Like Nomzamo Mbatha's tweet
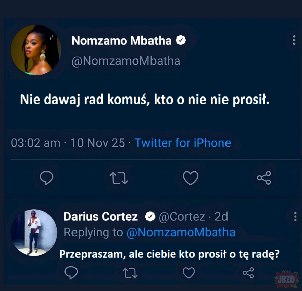Screen dimensions: 302x291 (191, 177)
